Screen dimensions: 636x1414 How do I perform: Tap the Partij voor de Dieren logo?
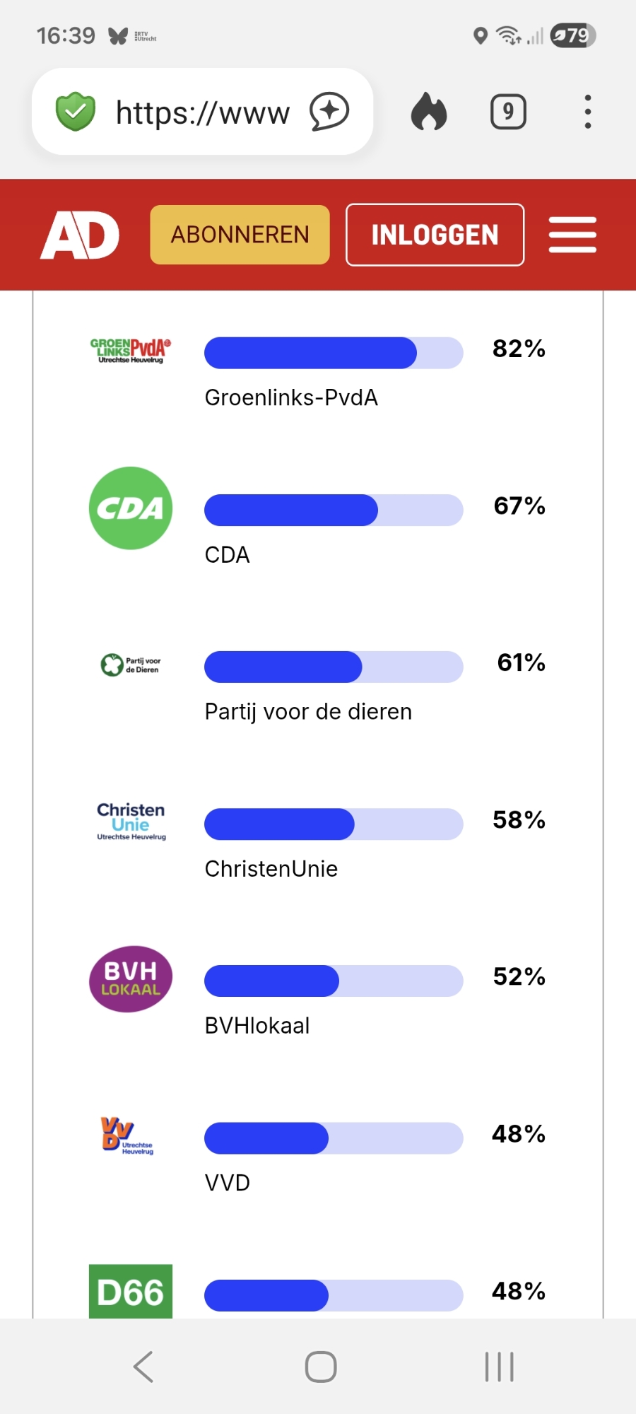(131, 665)
